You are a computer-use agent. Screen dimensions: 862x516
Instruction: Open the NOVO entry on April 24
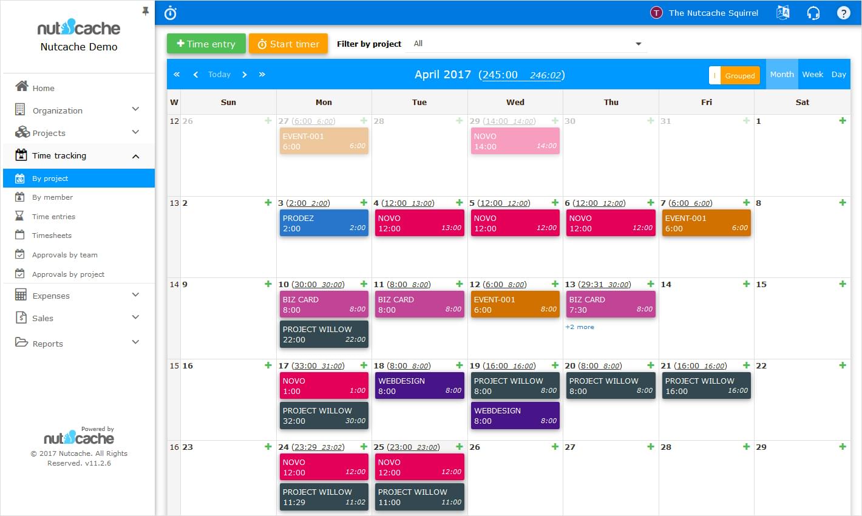coord(324,467)
